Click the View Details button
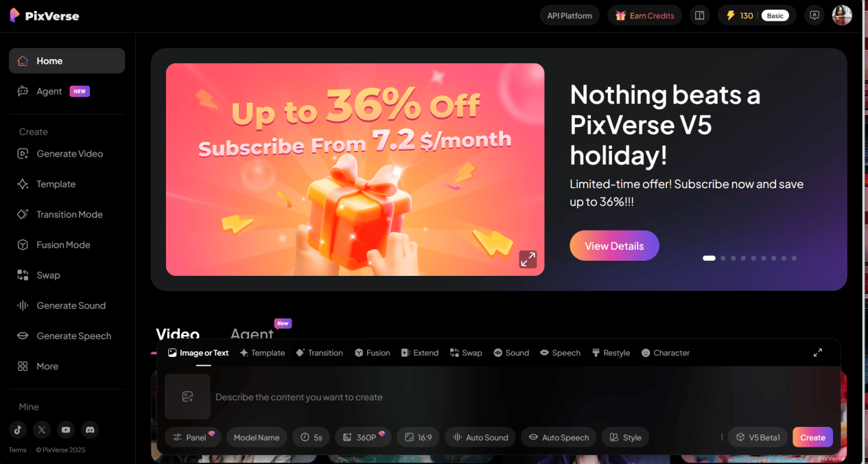The image size is (868, 464). 614,246
